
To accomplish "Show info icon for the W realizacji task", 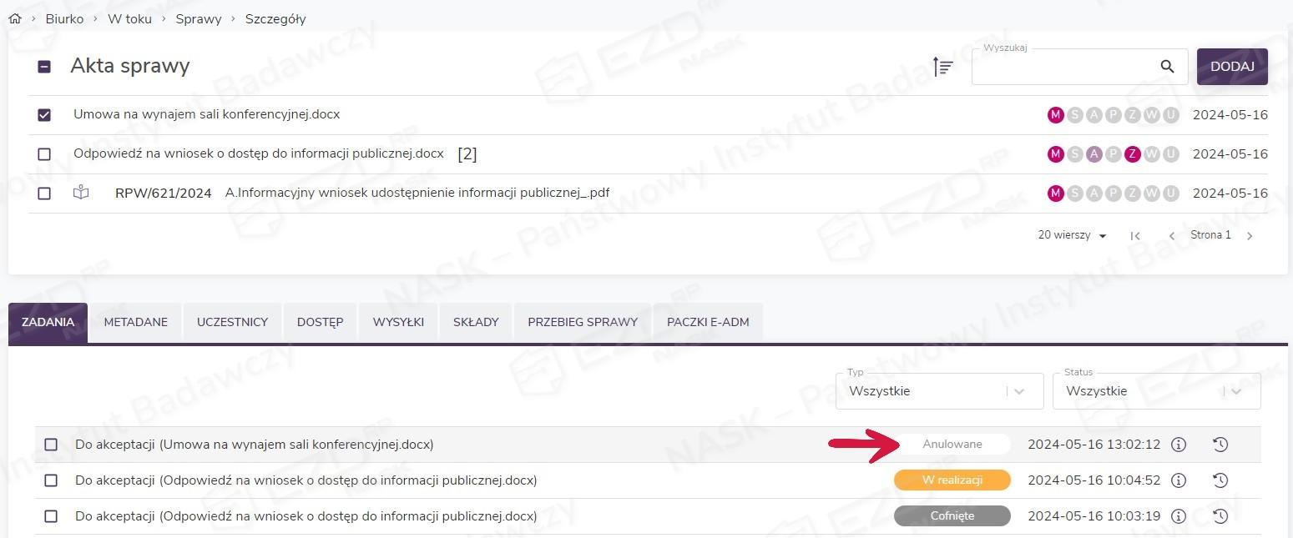I will [x=1179, y=480].
